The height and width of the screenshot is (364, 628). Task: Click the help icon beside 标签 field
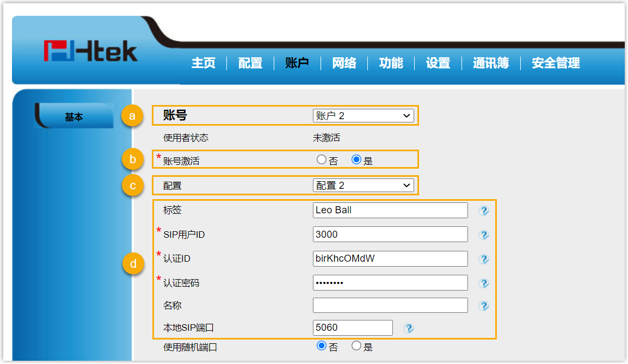(484, 211)
